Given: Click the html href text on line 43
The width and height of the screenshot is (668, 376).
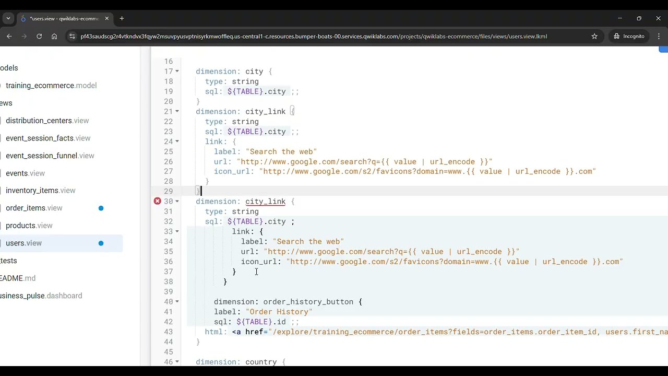Looking at the screenshot, I should point(449,332).
